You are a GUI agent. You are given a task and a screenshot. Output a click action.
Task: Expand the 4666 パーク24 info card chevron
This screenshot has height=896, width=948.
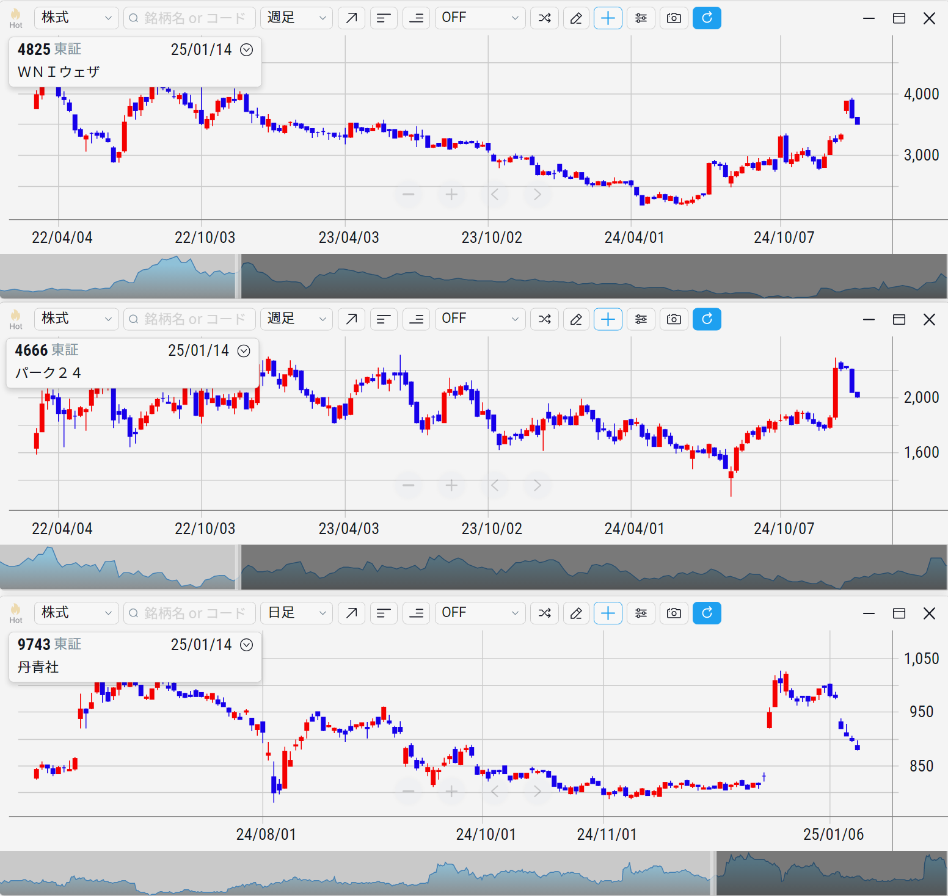coord(244,351)
